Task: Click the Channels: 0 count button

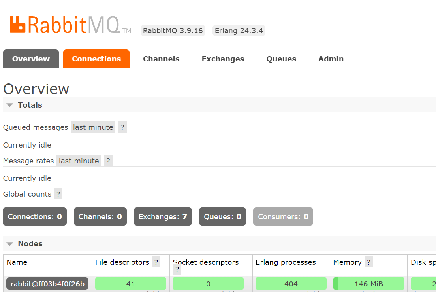Action: point(100,216)
